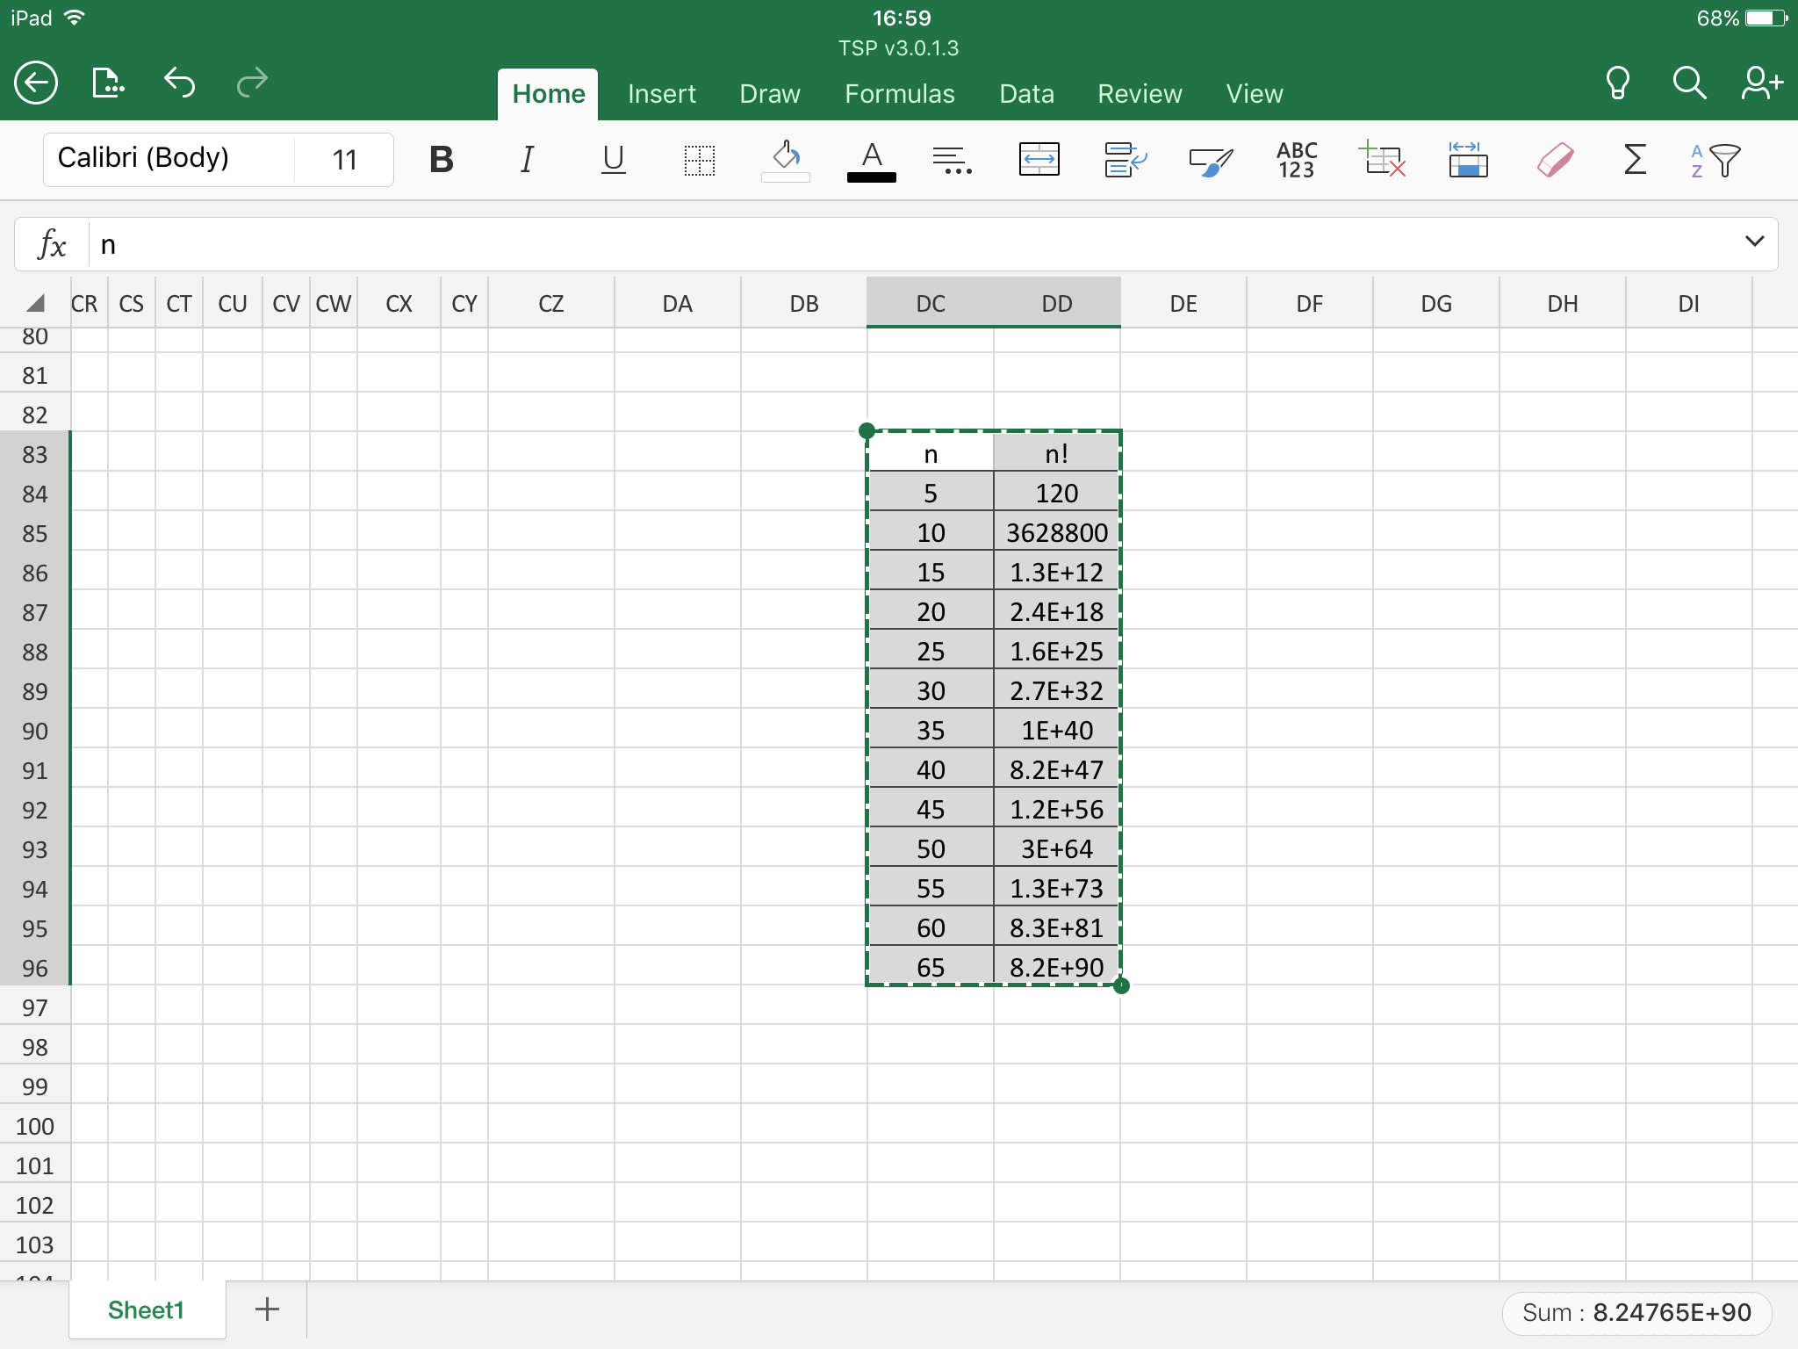
Task: Open the File menu icon
Action: (107, 83)
